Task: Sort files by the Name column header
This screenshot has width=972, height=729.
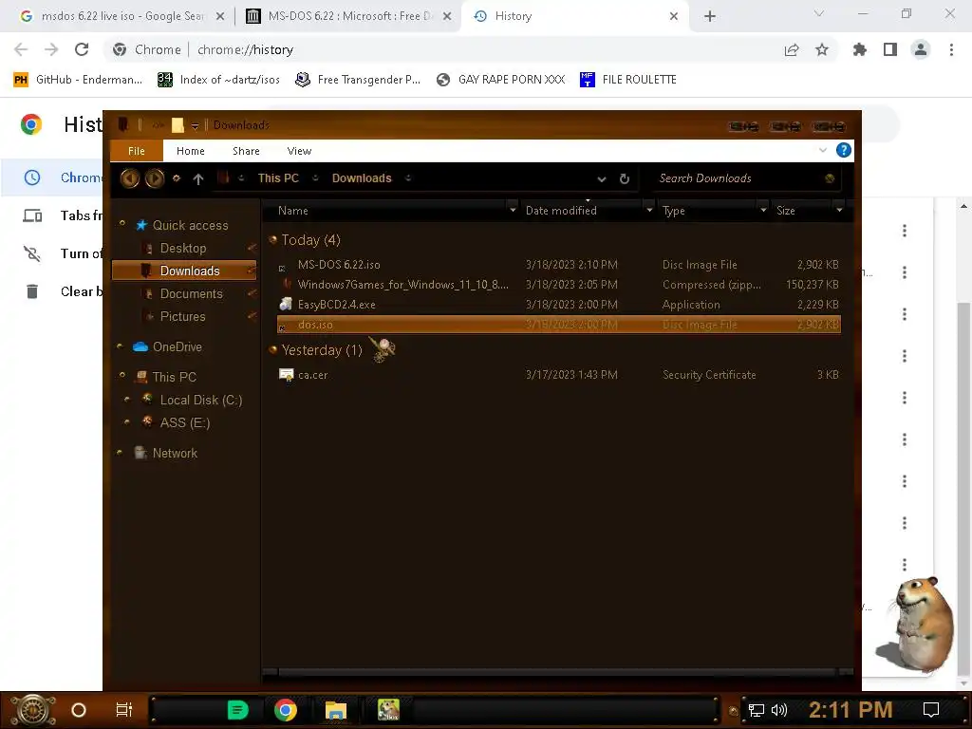Action: pyautogui.click(x=293, y=211)
